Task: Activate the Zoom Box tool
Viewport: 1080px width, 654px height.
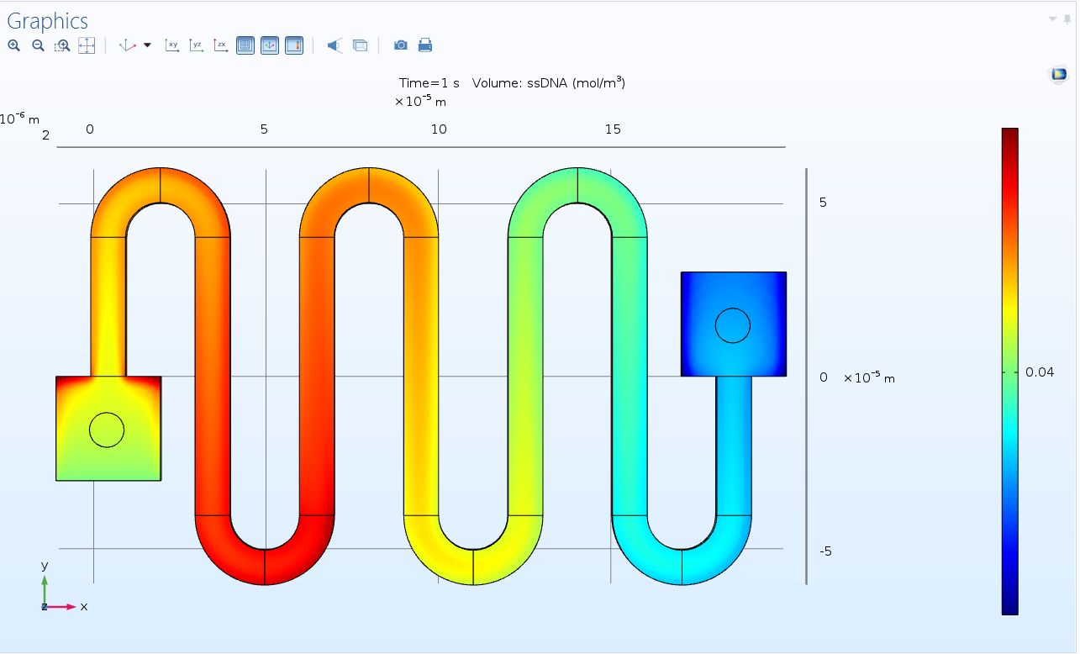Action: coord(62,45)
